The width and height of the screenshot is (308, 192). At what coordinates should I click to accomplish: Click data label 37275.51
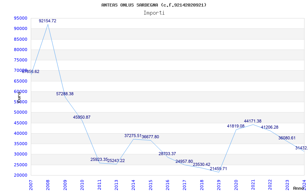pyautogui.click(x=133, y=136)
